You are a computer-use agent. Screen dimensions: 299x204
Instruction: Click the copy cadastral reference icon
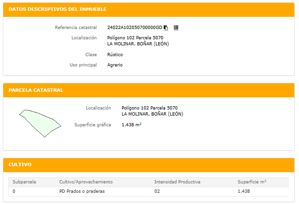pos(166,28)
